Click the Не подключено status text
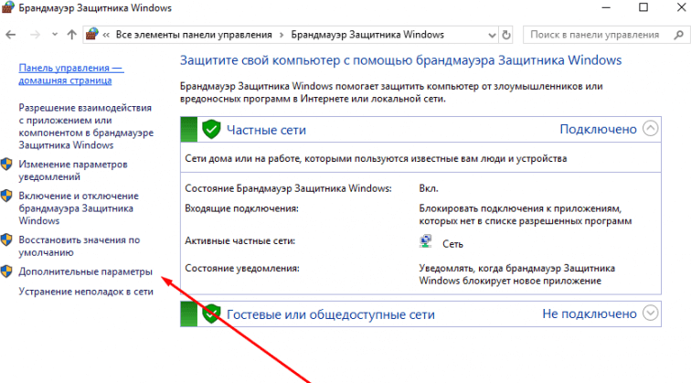 pyautogui.click(x=590, y=314)
